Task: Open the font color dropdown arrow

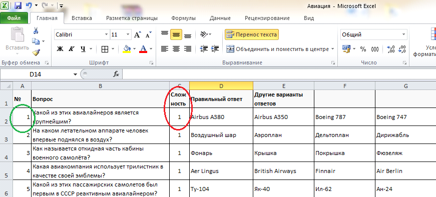Action: pos(151,49)
